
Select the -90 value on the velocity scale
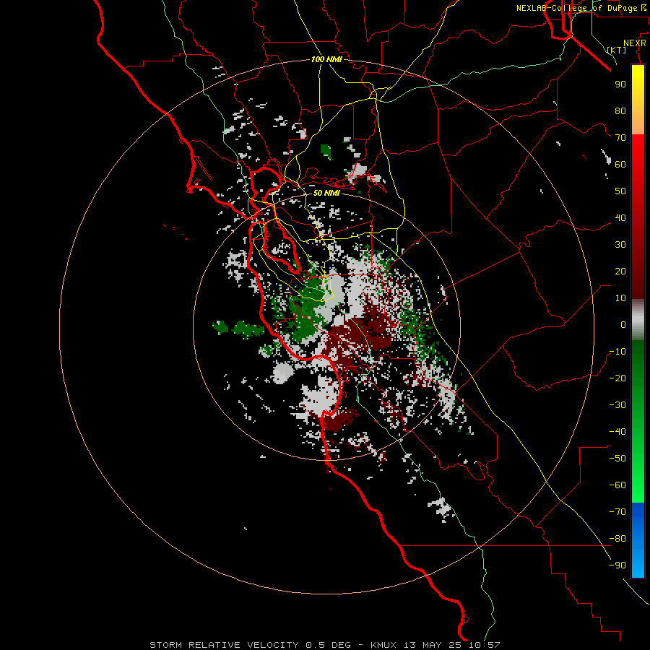617,565
